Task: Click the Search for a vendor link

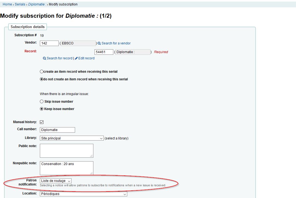Action: (x=116, y=43)
